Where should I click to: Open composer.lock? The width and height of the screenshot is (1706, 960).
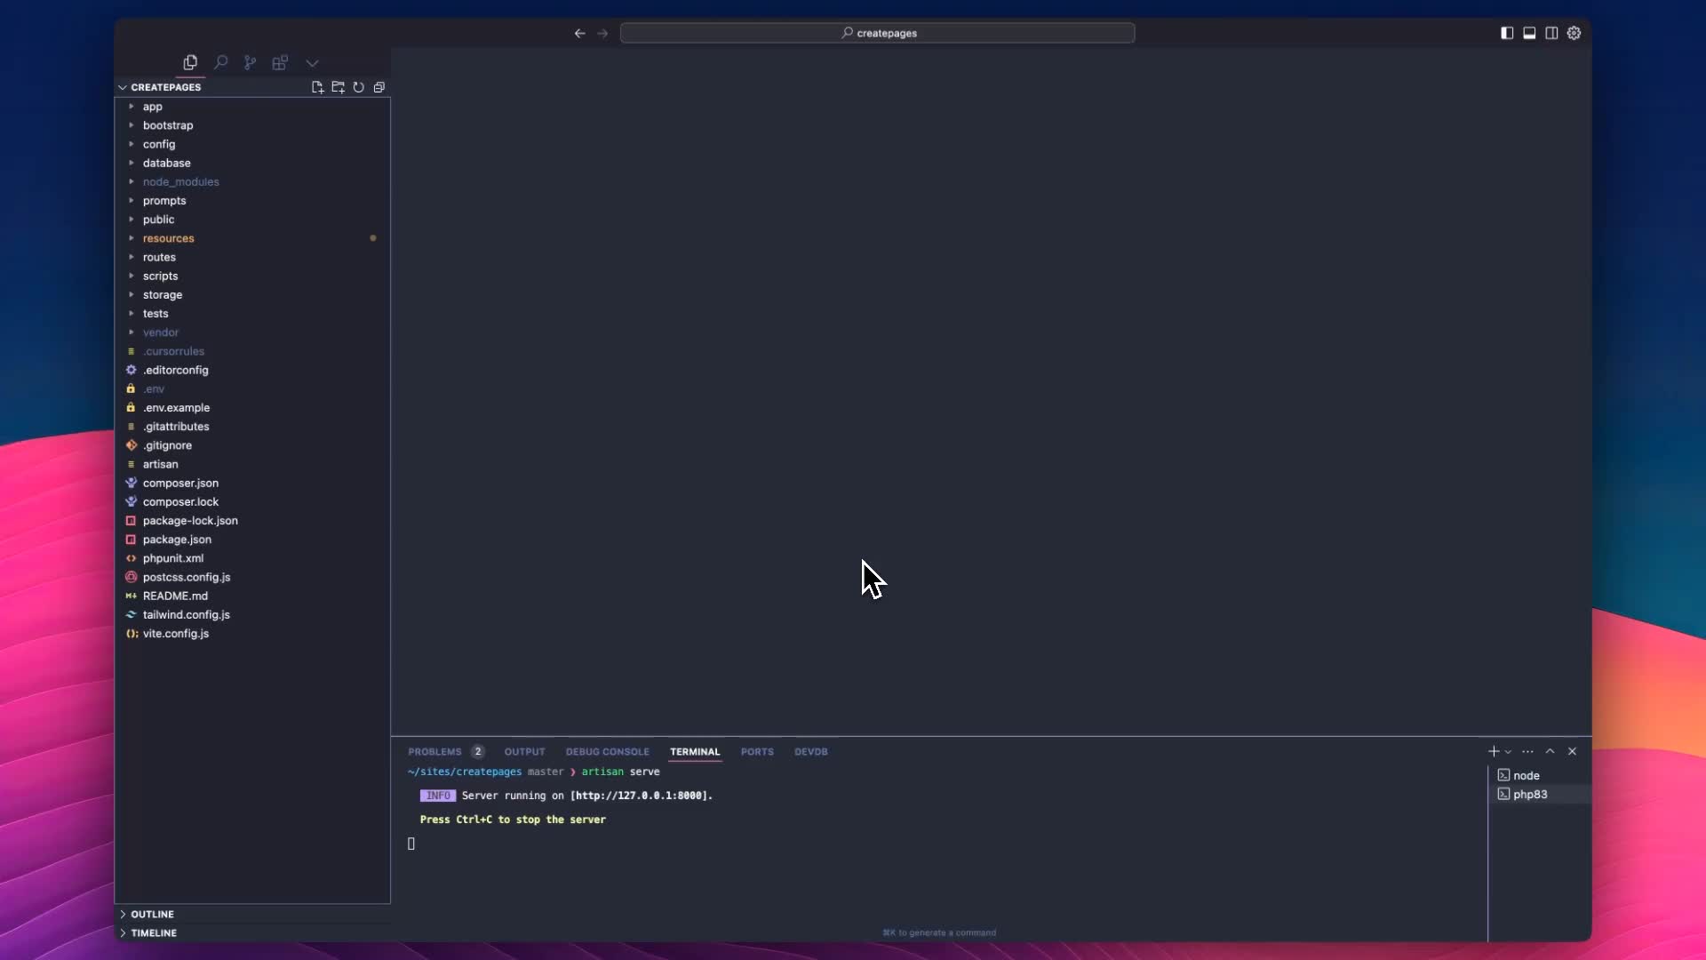tap(252, 502)
